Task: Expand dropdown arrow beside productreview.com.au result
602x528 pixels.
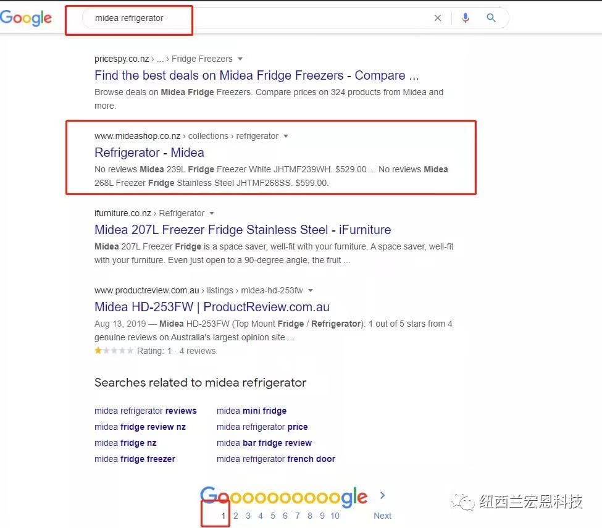Action: pos(311,291)
